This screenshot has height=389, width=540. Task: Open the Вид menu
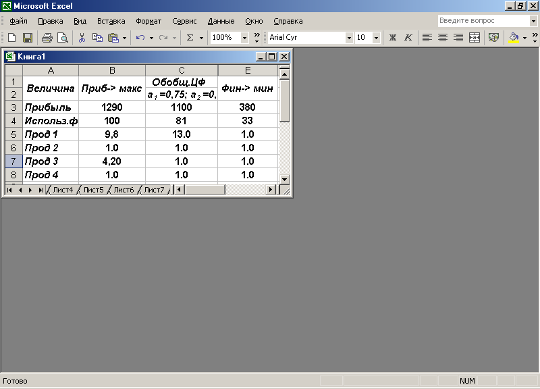point(80,22)
